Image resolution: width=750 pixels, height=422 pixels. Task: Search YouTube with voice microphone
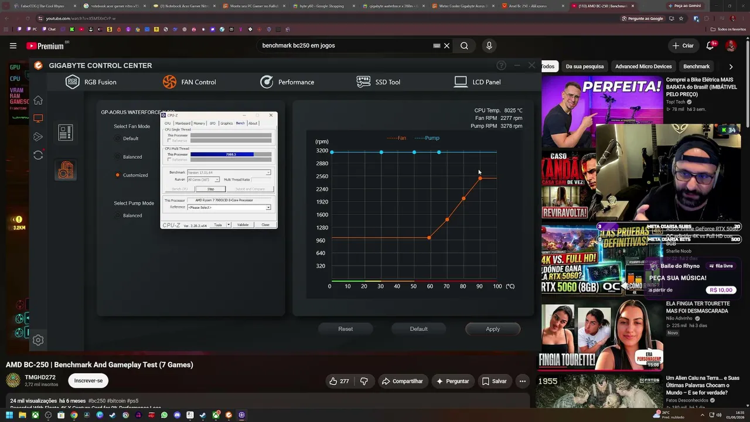[x=489, y=46]
